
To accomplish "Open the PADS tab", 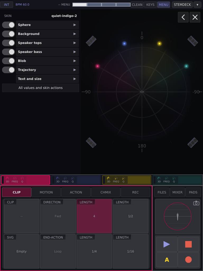I will pos(193,192).
